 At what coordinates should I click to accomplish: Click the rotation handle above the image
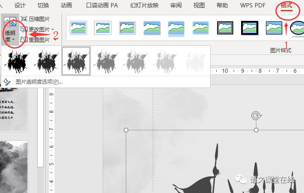[256, 116]
